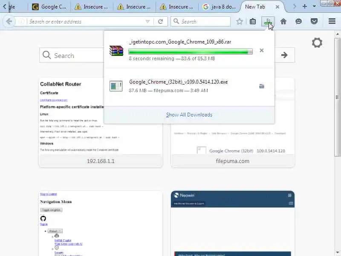Open the GitHub Navigation Menu tile
Viewport: 341px width, 256px height.
(x=101, y=223)
